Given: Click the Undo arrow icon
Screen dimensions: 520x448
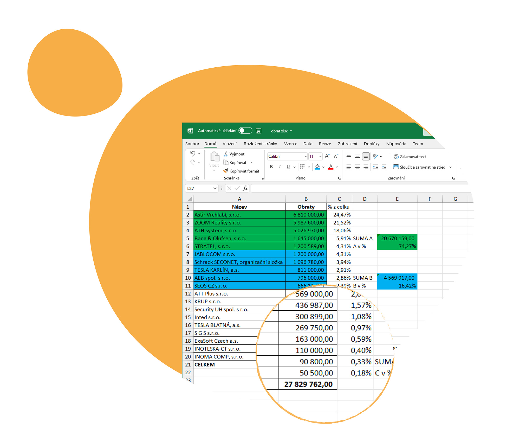Looking at the screenshot, I should pos(193,154).
